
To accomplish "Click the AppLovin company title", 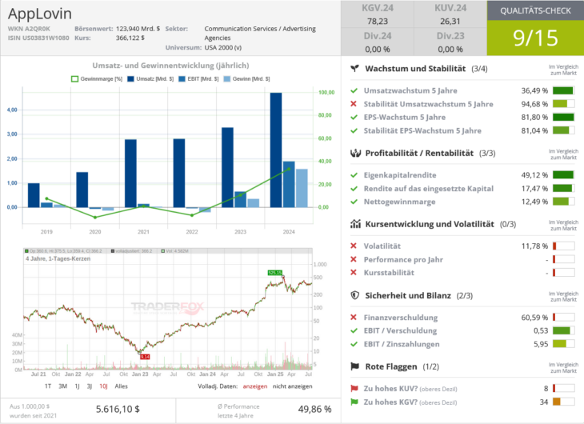I will (x=40, y=14).
